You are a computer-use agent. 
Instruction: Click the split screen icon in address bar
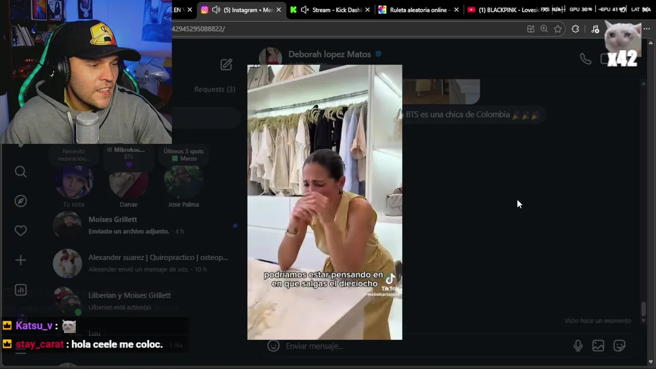[530, 29]
